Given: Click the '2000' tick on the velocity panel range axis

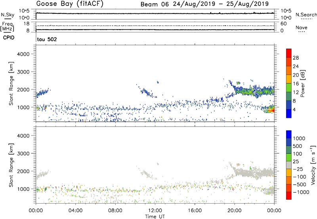Looking at the screenshot, I should tap(23, 171).
